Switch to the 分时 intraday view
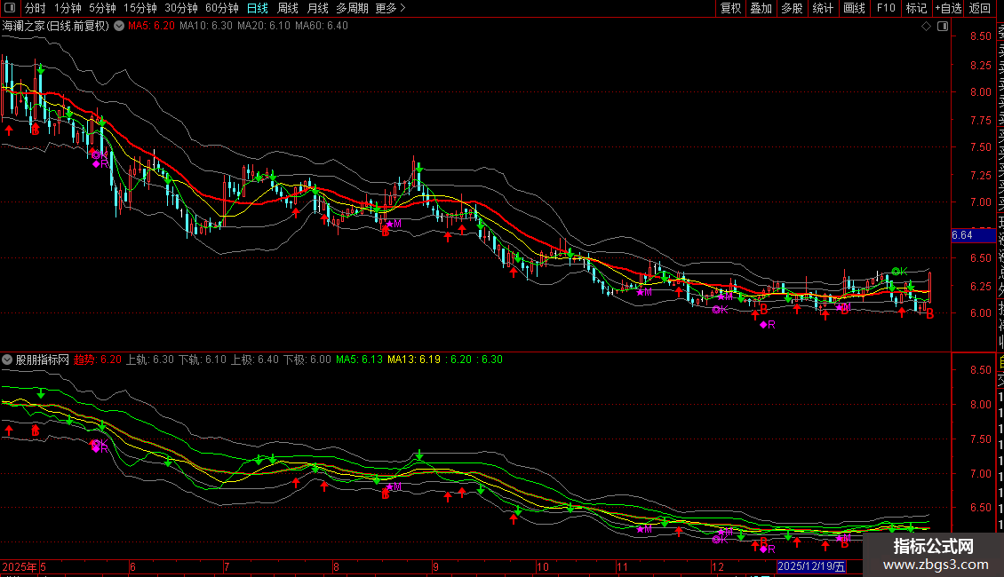The image size is (1004, 577). click(x=36, y=9)
